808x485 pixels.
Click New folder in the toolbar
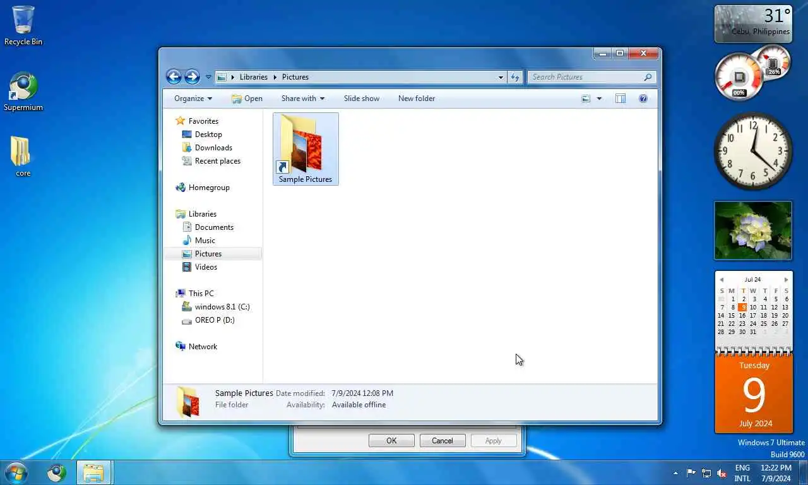pyautogui.click(x=417, y=99)
